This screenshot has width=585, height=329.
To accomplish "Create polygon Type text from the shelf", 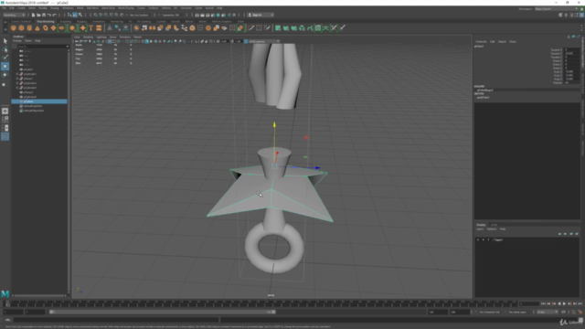I will tap(91, 28).
